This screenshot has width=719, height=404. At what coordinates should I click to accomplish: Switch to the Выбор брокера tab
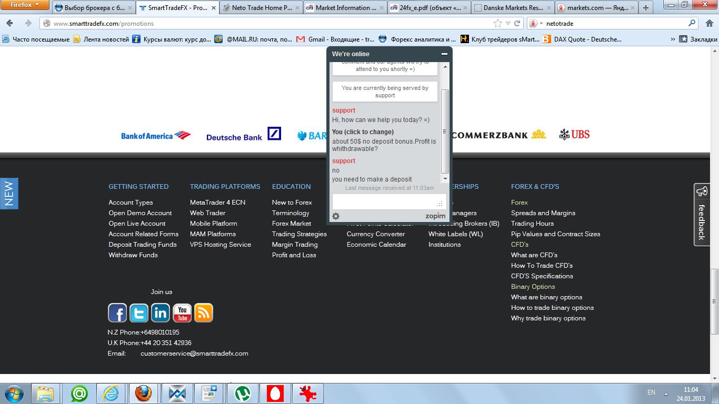coord(94,8)
